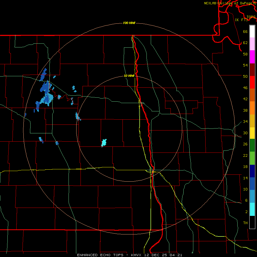Select the legend value 42

click(x=245, y=99)
